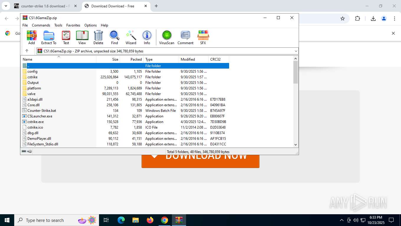This screenshot has height=226, width=401.
Task: Select the Counter-Strike.bat file
Action: tap(125, 111)
